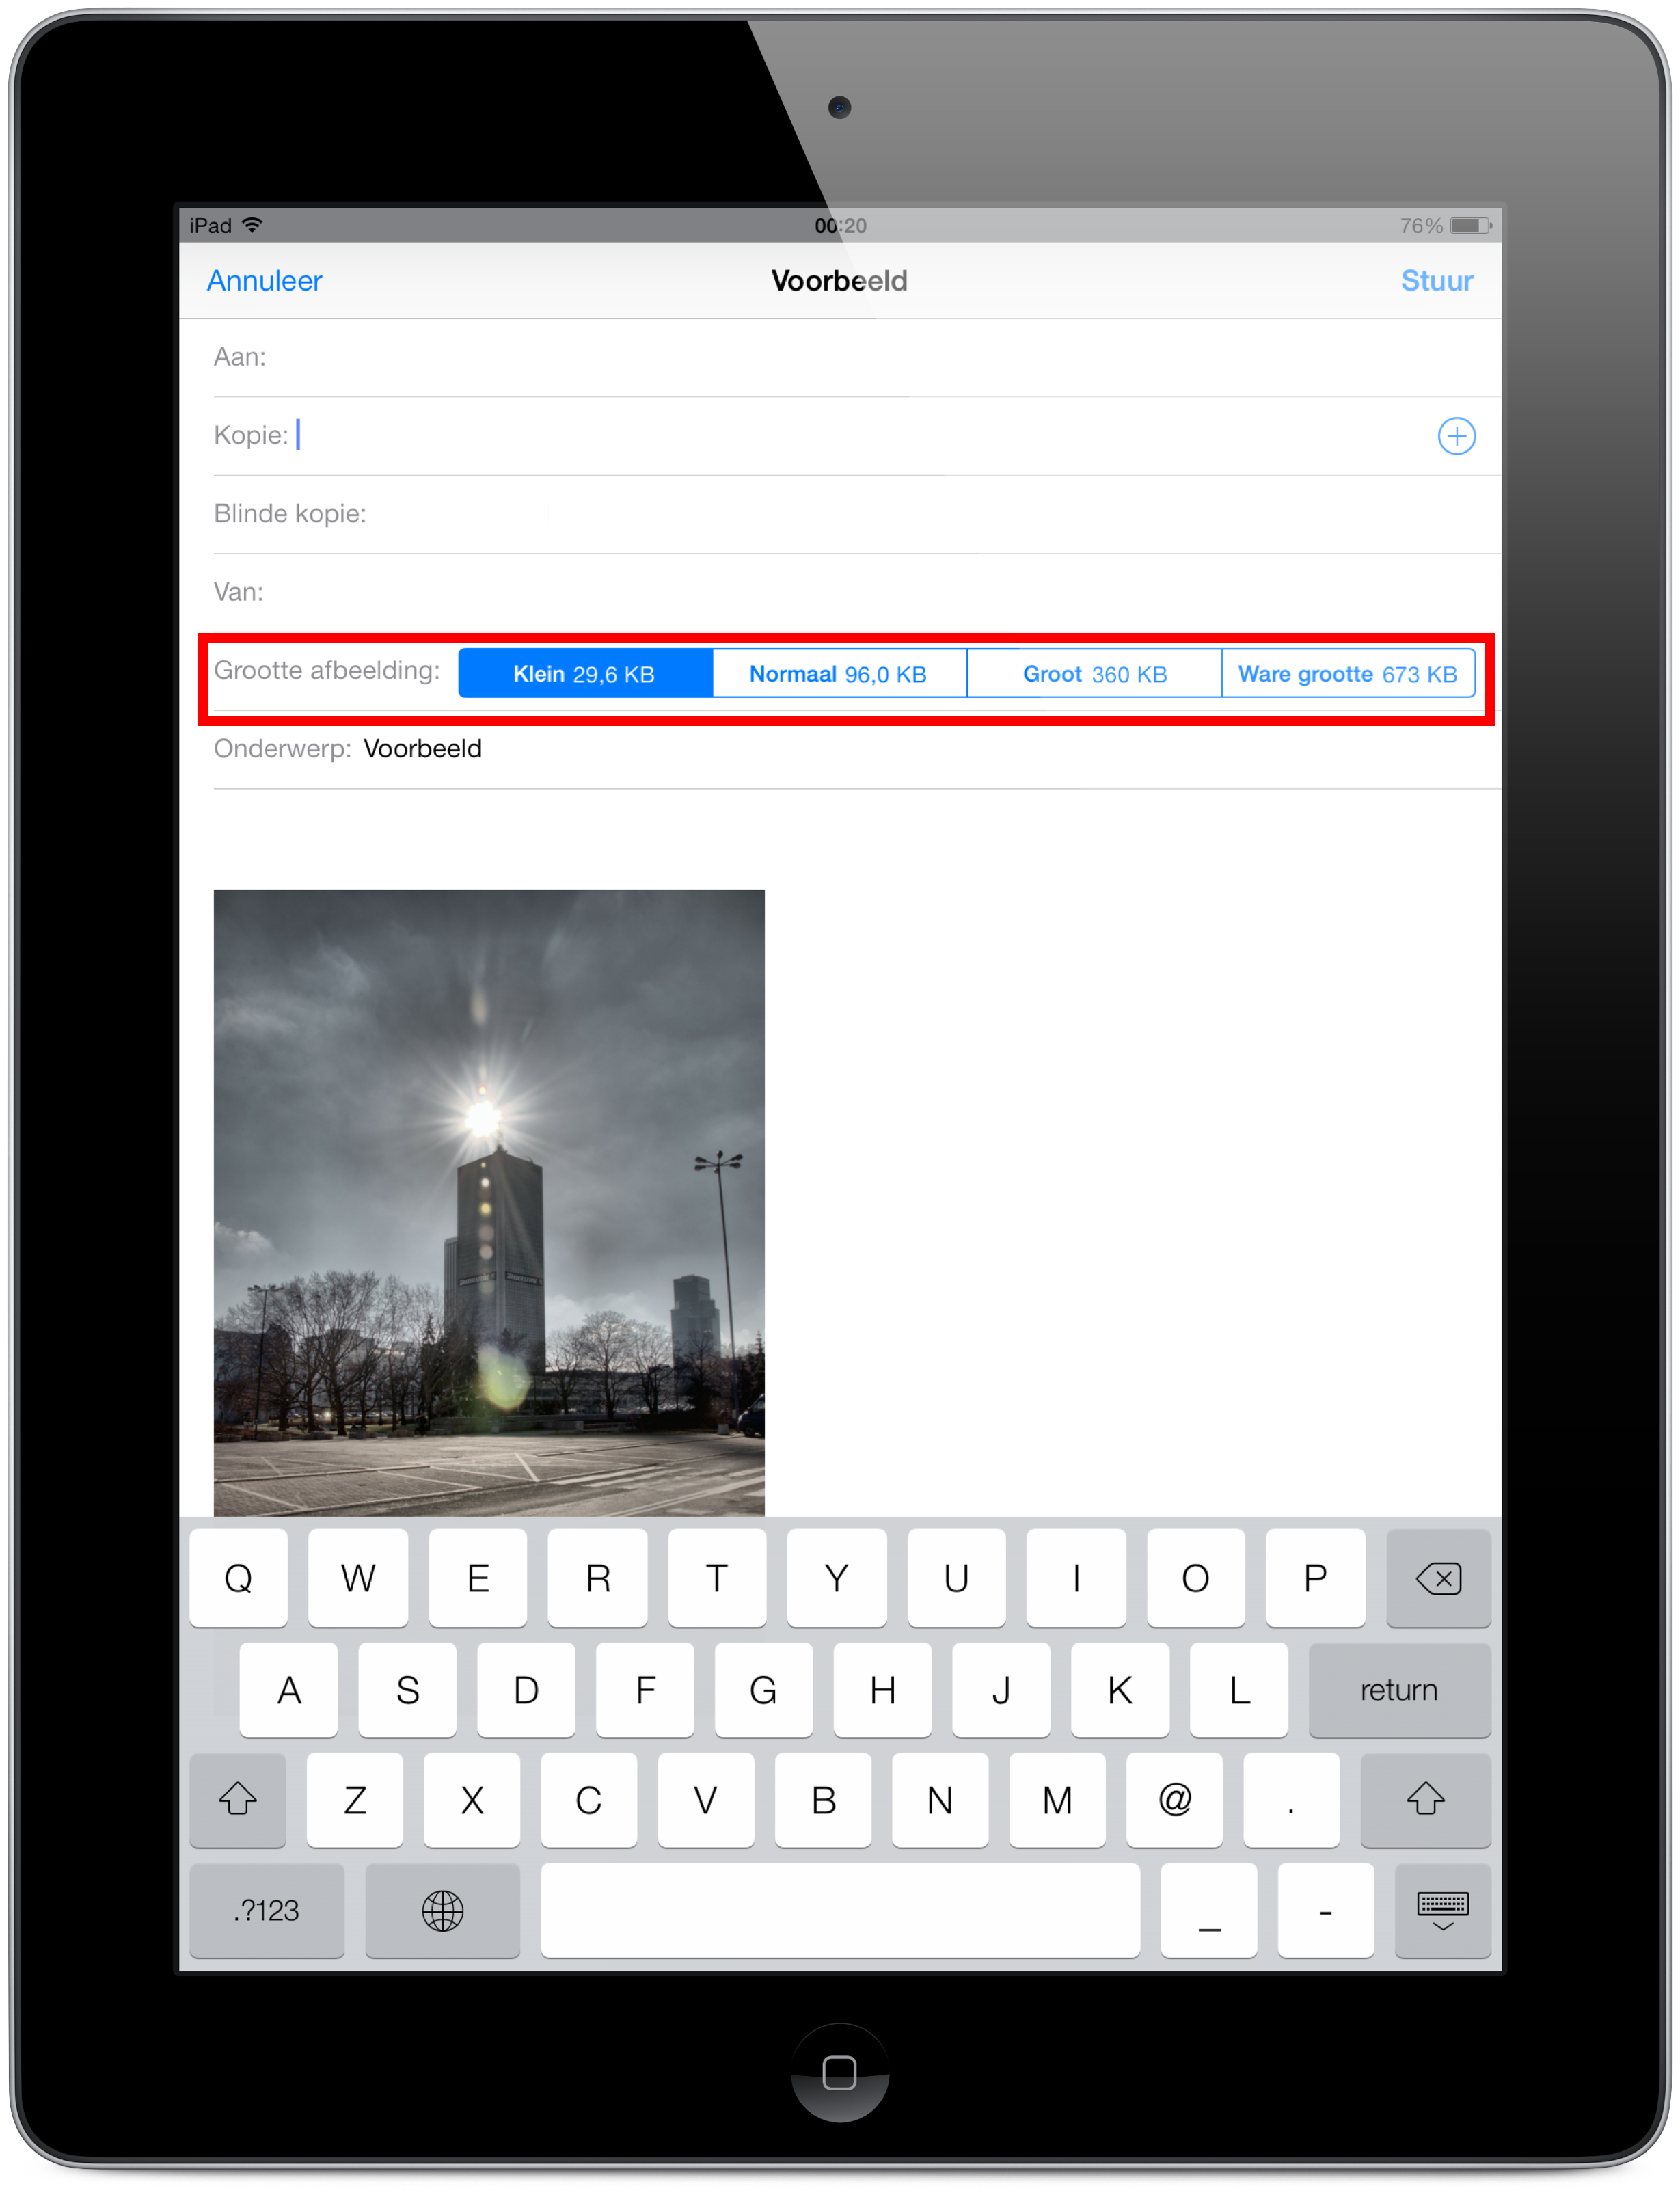Select Normaal 96,0 KB image size
The width and height of the screenshot is (1680, 2199).
pyautogui.click(x=839, y=674)
